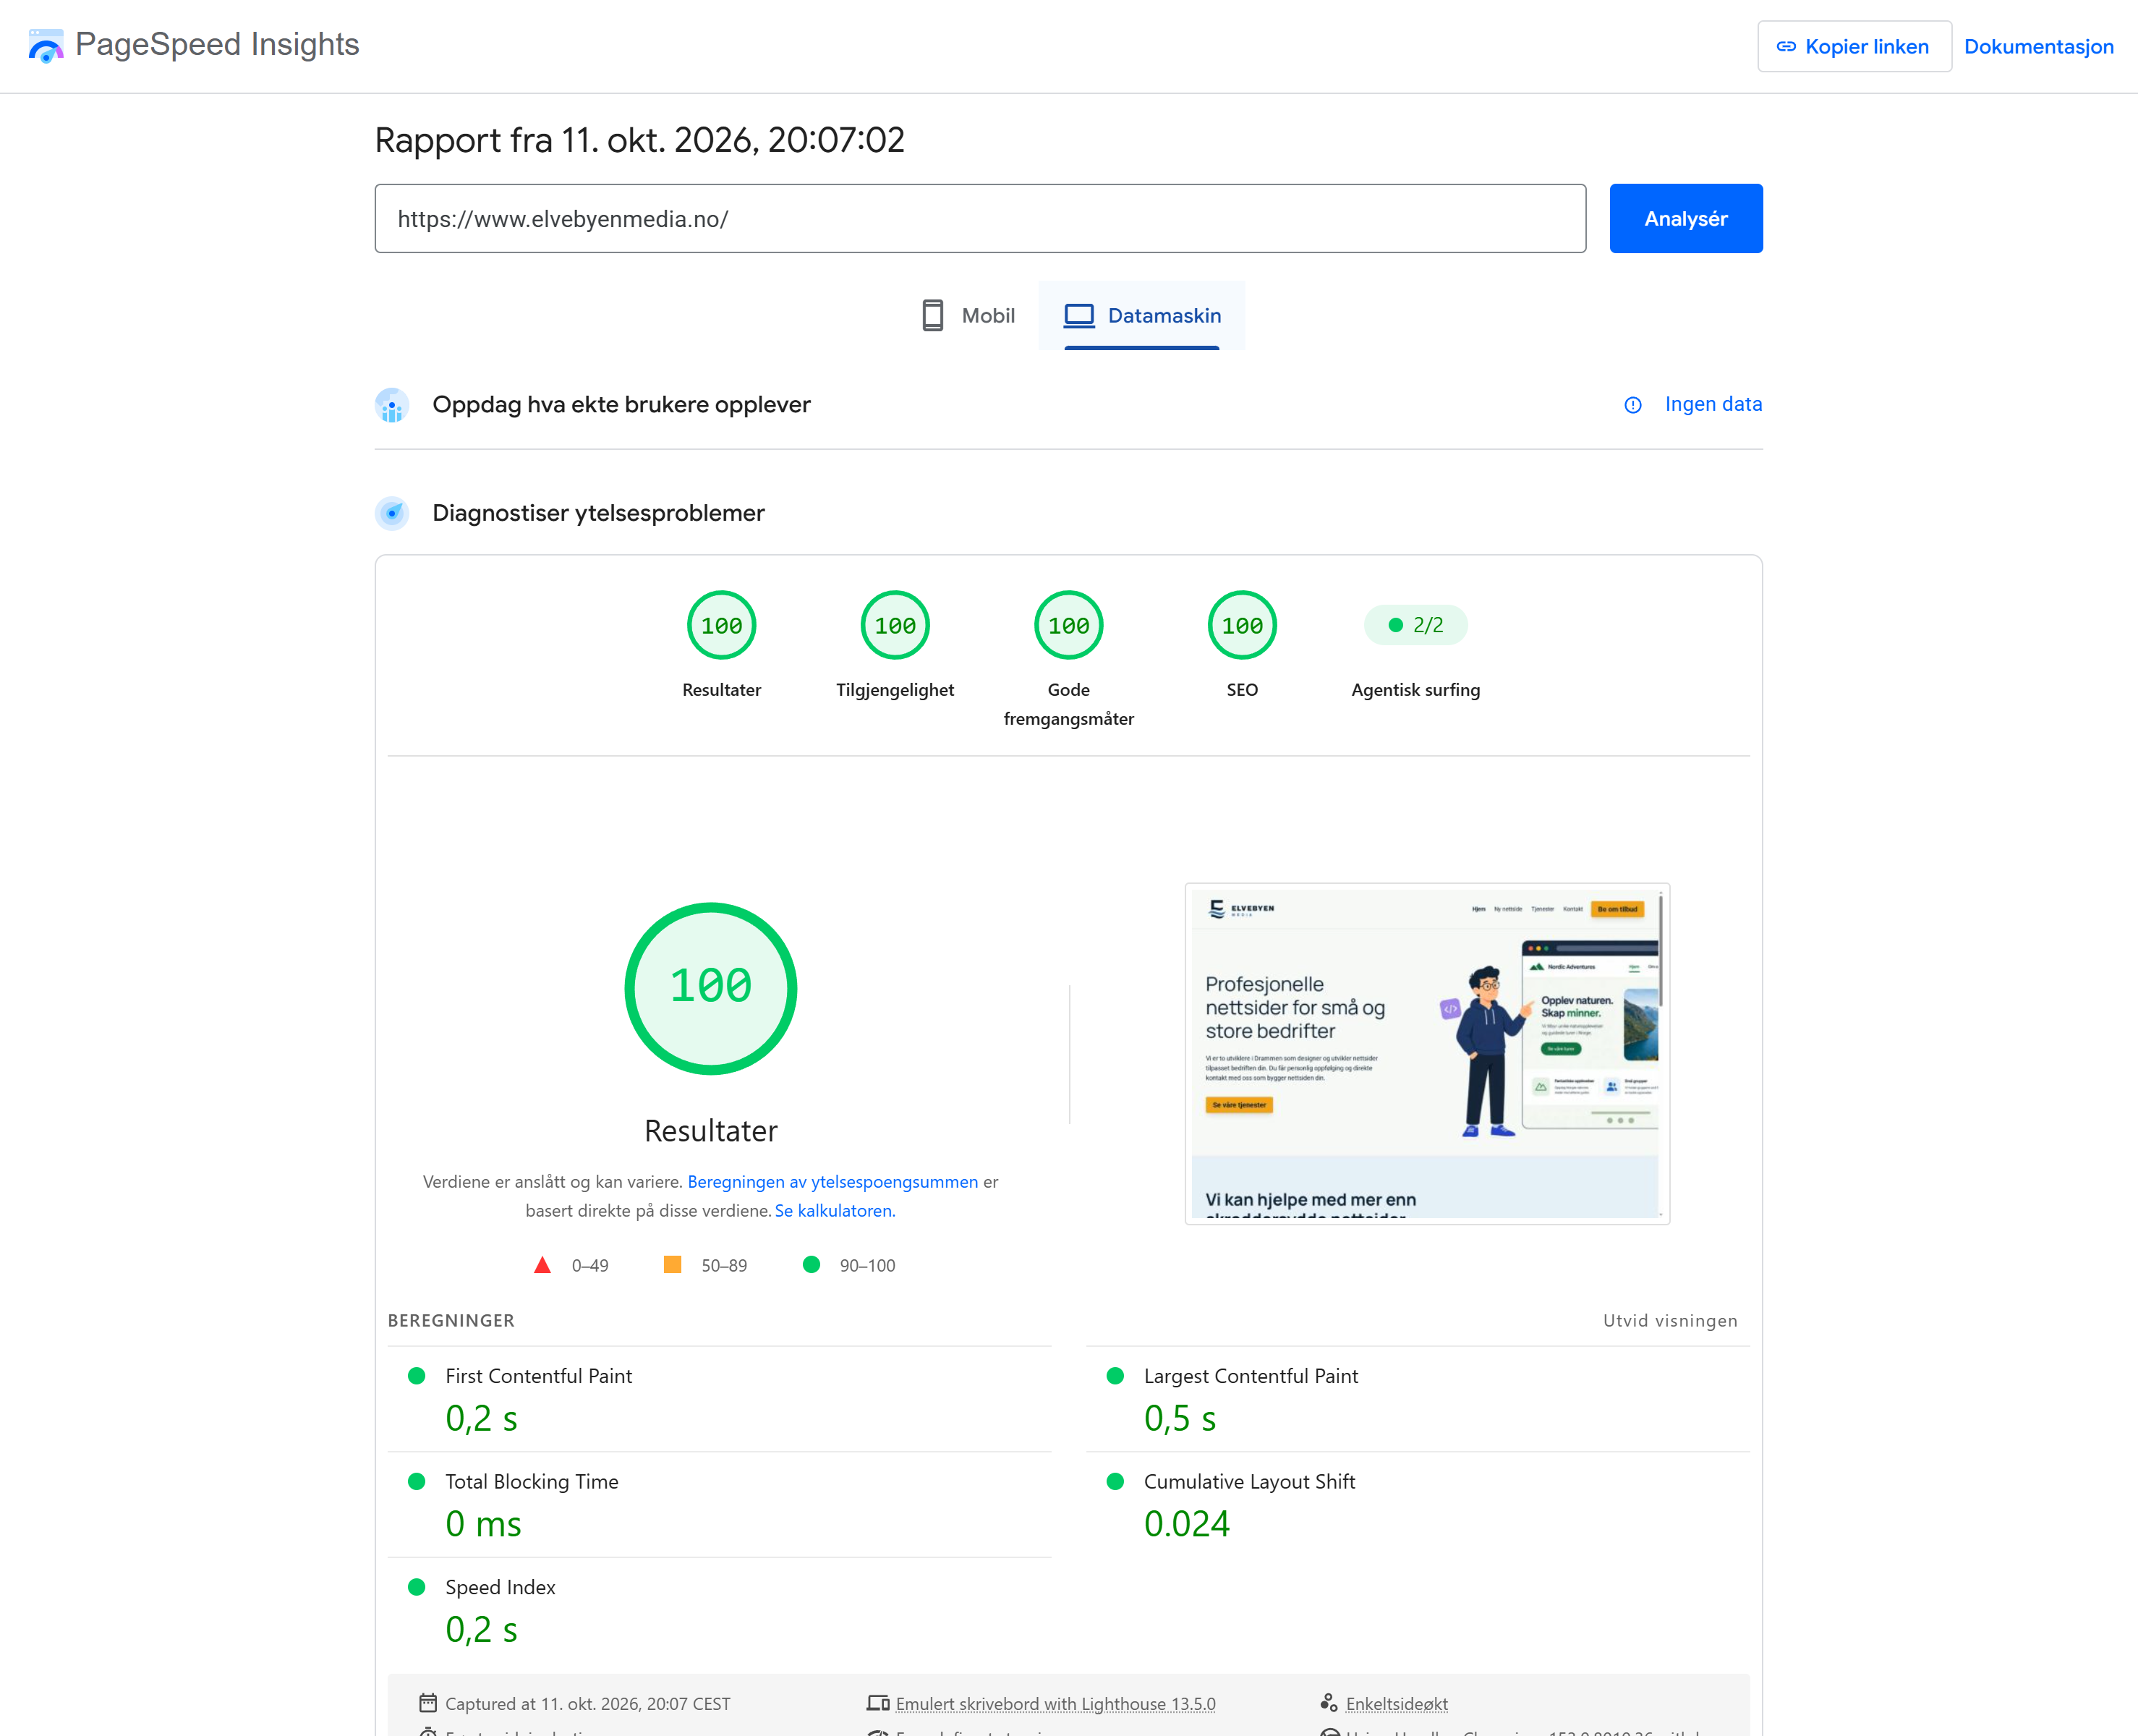Click the performance diagnostics radar icon
This screenshot has width=2138, height=1736.
point(392,513)
